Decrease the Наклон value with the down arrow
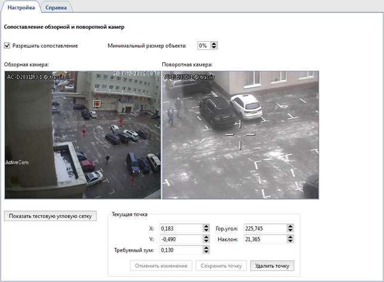384x282 pixels. pyautogui.click(x=290, y=241)
